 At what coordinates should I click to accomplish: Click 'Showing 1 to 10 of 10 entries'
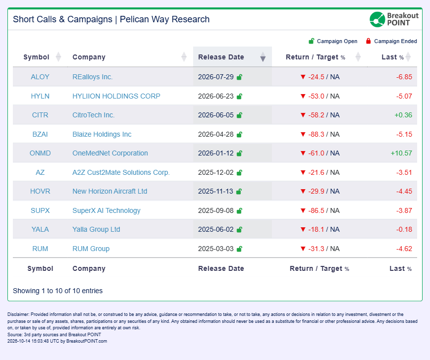57,291
